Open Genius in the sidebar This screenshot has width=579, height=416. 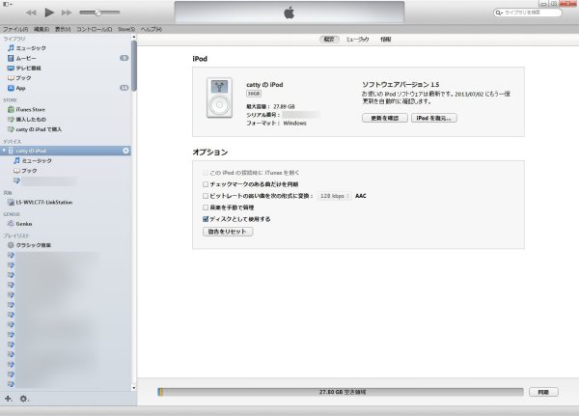point(20,224)
